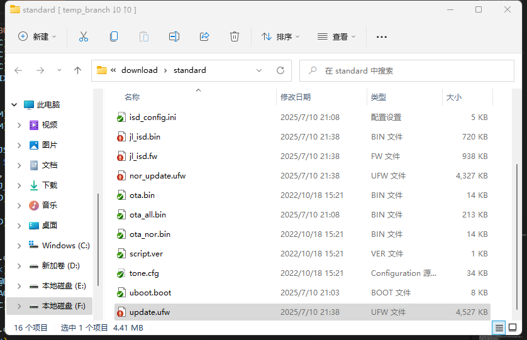Minimize the standard window

[450, 10]
